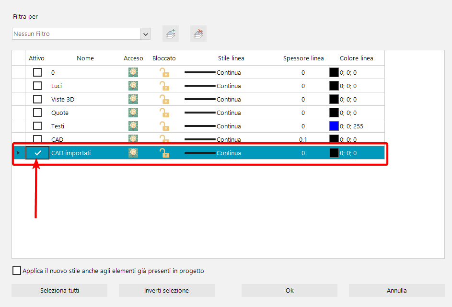Open line style Continua for Viste 3D
Viewport: 452px width, 307px height.
pyautogui.click(x=213, y=99)
